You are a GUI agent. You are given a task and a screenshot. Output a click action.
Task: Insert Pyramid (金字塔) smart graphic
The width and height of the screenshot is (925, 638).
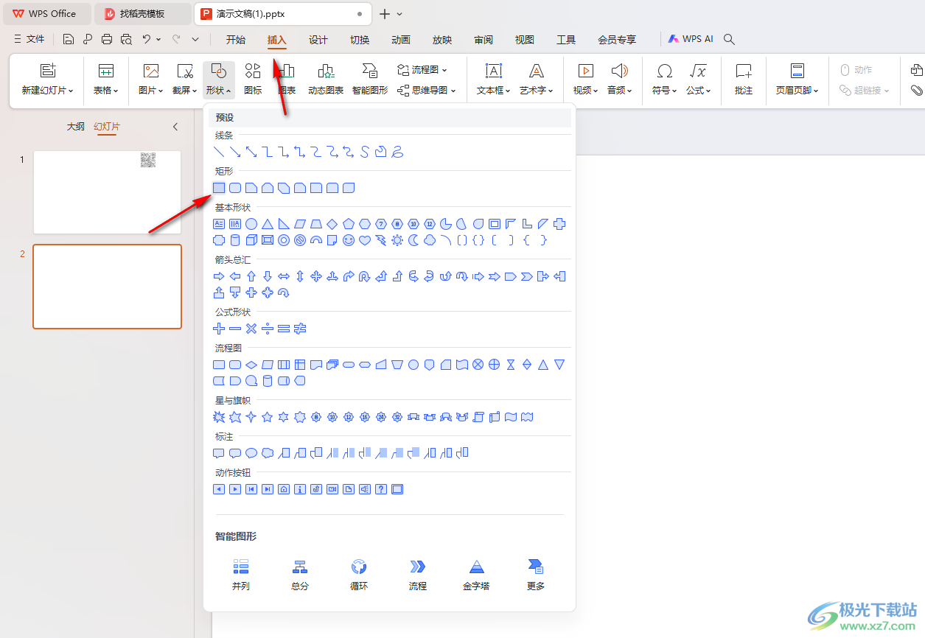476,575
